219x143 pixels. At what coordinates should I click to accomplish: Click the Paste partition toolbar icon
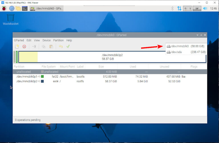click(x=51, y=46)
